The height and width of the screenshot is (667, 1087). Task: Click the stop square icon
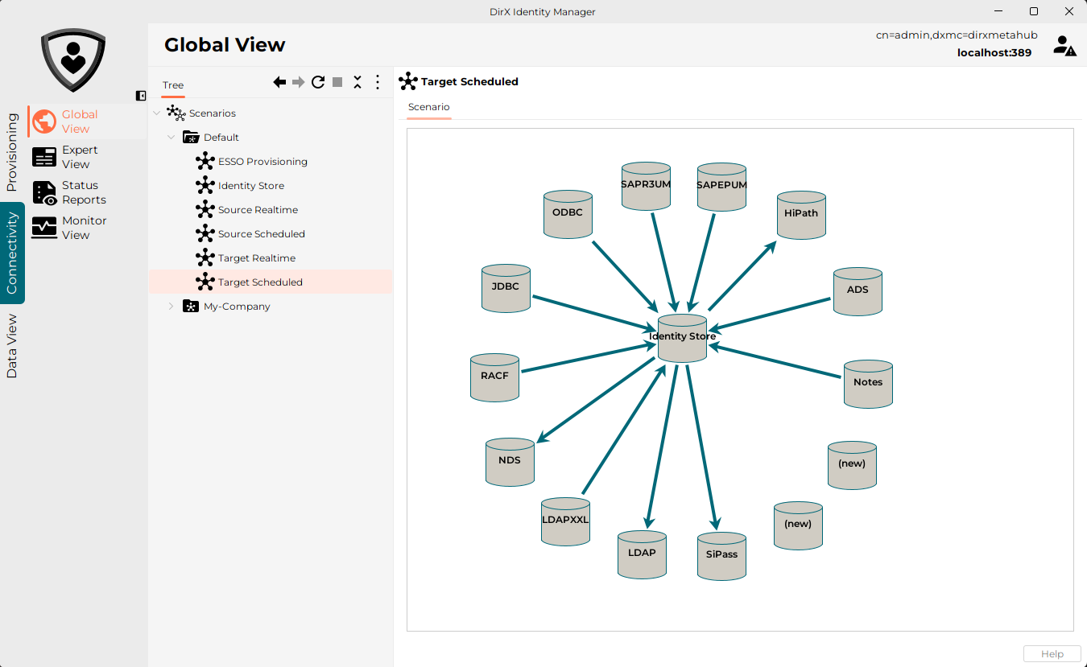point(337,82)
